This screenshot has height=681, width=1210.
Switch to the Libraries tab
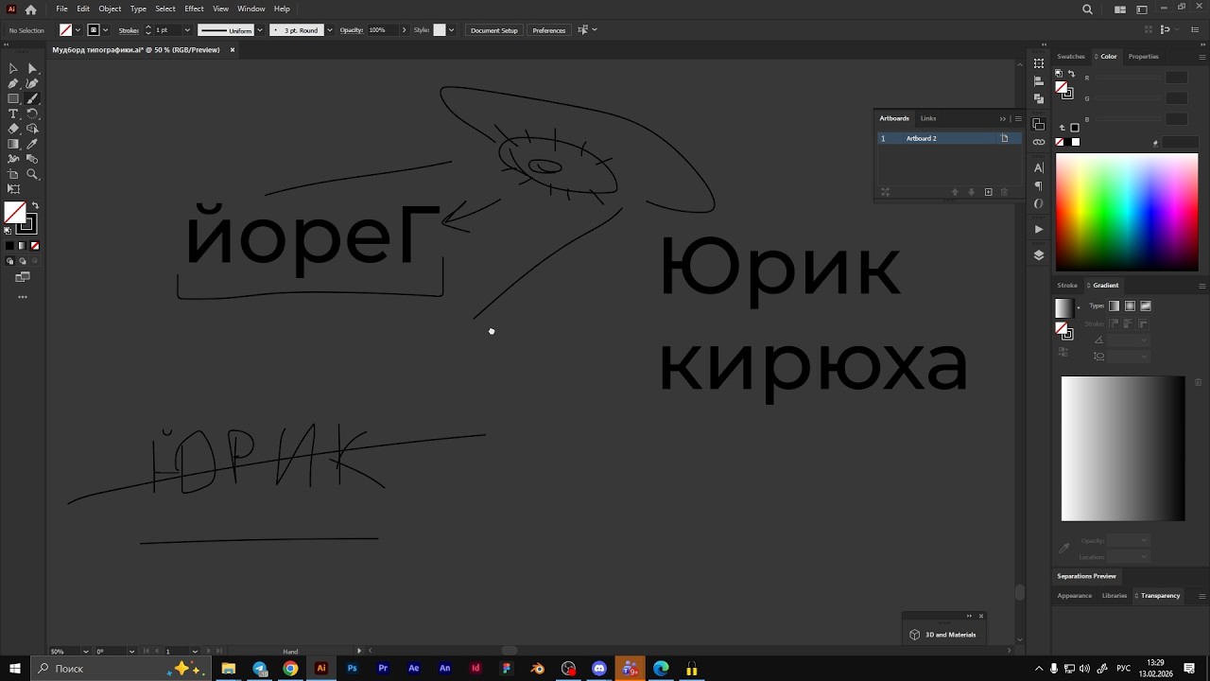(x=1115, y=596)
